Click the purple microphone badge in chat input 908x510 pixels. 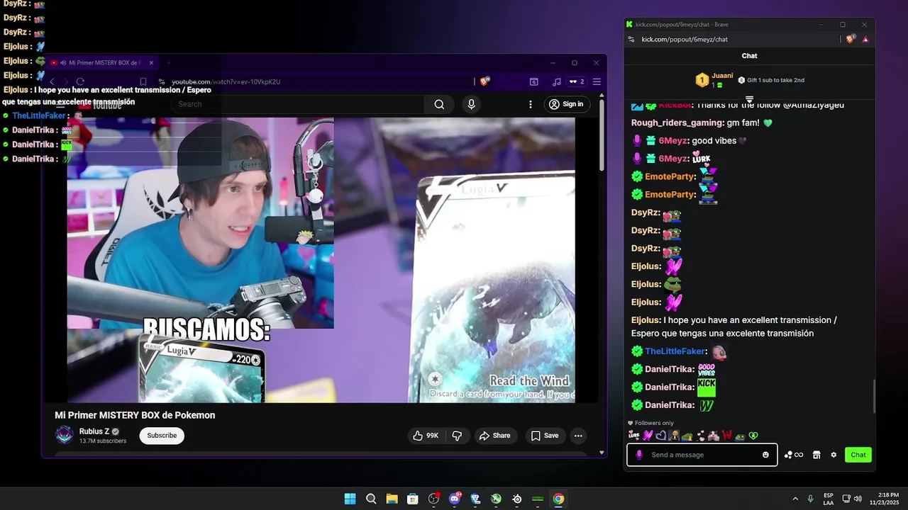tap(639, 455)
